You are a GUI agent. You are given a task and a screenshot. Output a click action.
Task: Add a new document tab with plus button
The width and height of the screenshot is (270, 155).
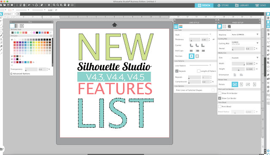click(18, 14)
